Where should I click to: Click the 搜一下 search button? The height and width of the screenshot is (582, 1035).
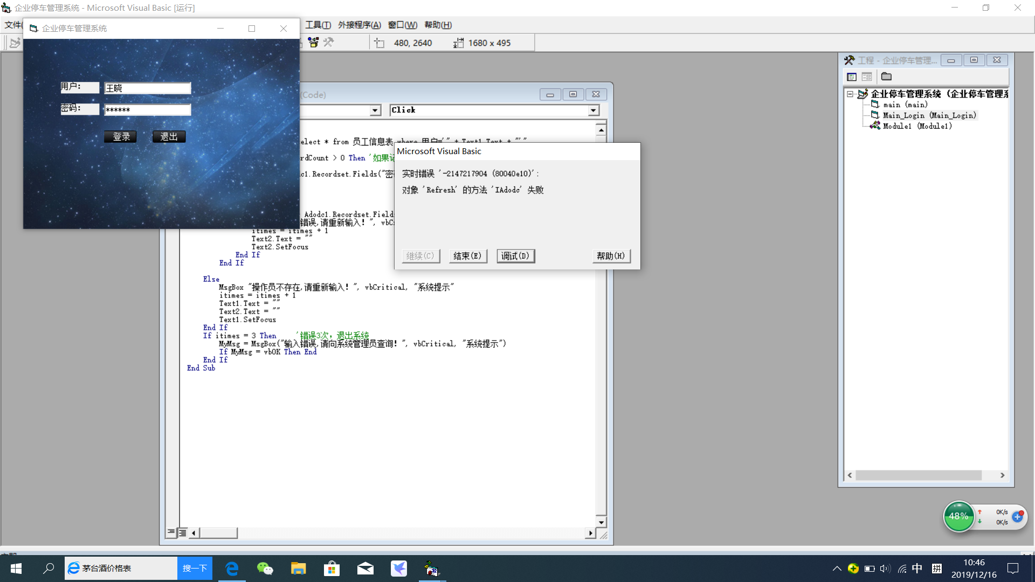[x=195, y=569]
